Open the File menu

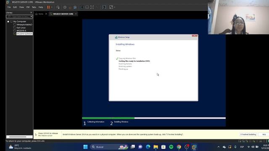pos(9,7)
